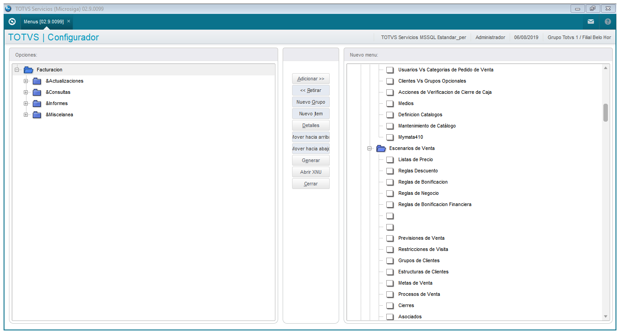
Task: Toggle the Medios checkbox
Action: 390,103
